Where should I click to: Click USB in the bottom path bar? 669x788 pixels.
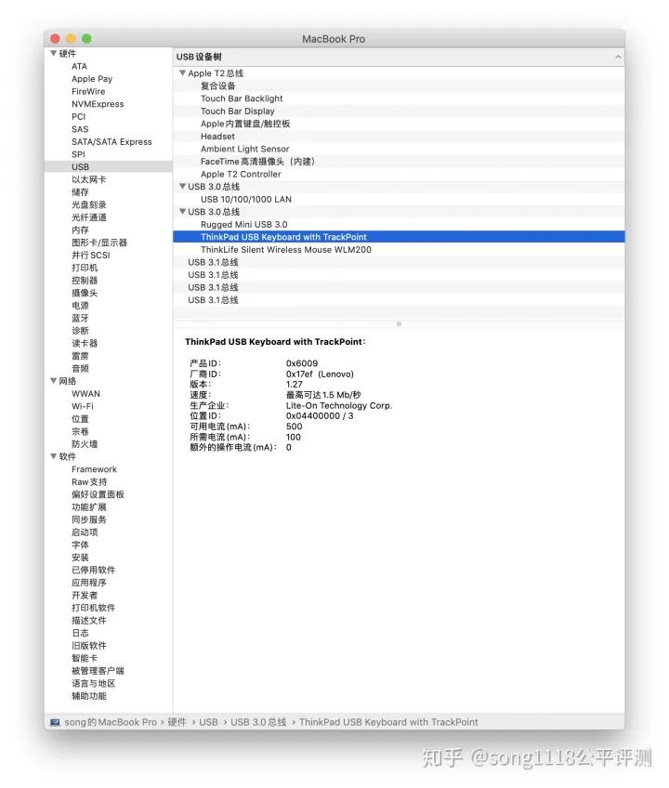tap(208, 722)
